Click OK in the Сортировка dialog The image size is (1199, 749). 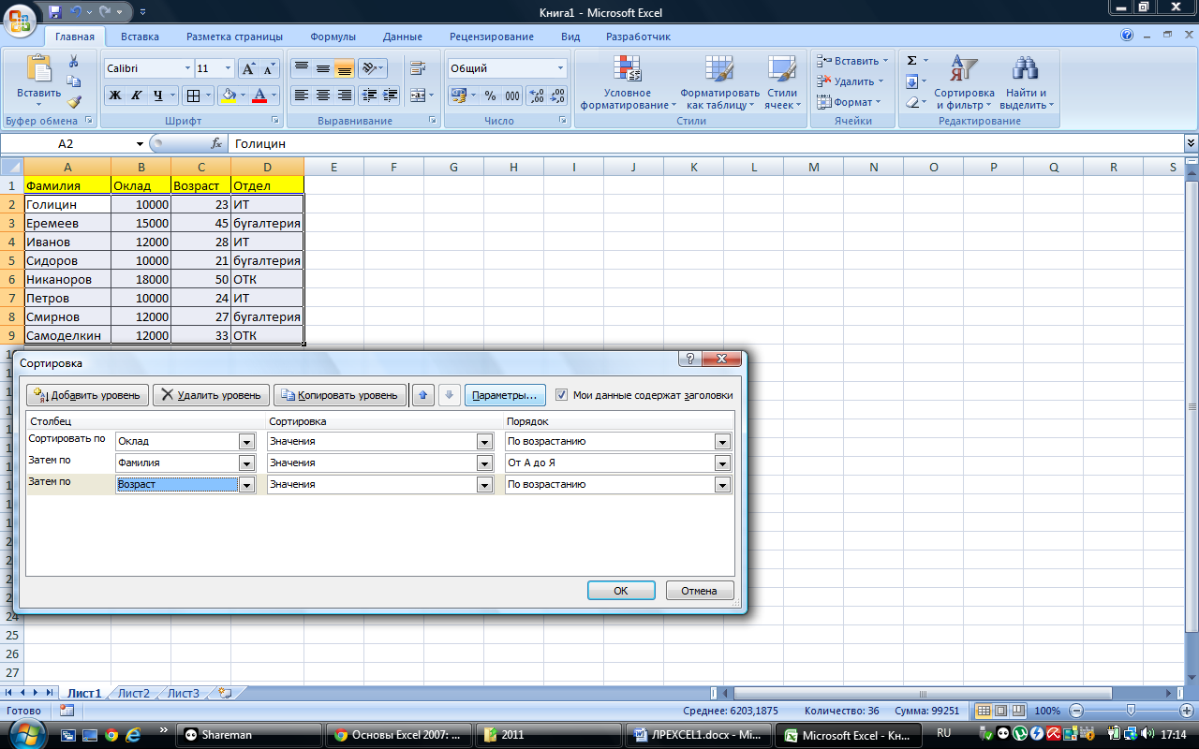621,591
